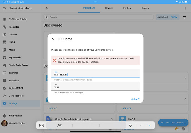The image size is (191, 133).
Task: Open the HACS integration card
Action: (x=152, y=119)
